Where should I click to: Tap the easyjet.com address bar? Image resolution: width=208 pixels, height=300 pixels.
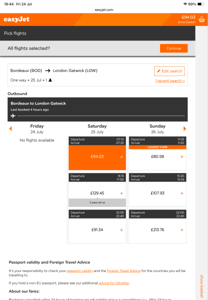tap(104, 10)
